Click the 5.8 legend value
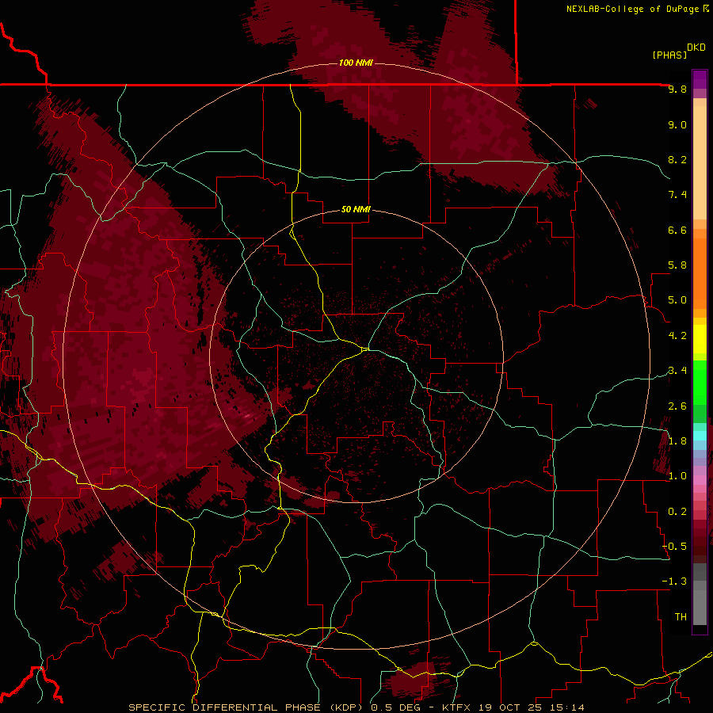This screenshot has height=713, width=713. coord(677,265)
